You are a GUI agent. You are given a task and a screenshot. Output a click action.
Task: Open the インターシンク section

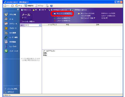click(x=11, y=51)
